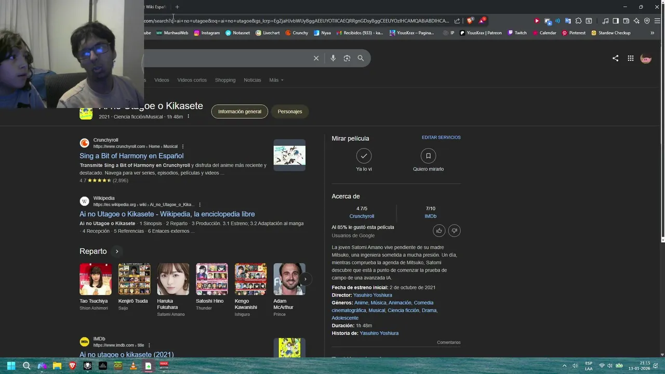Click the EDITAR SERVICIOS link
This screenshot has width=665, height=374.
point(441,138)
